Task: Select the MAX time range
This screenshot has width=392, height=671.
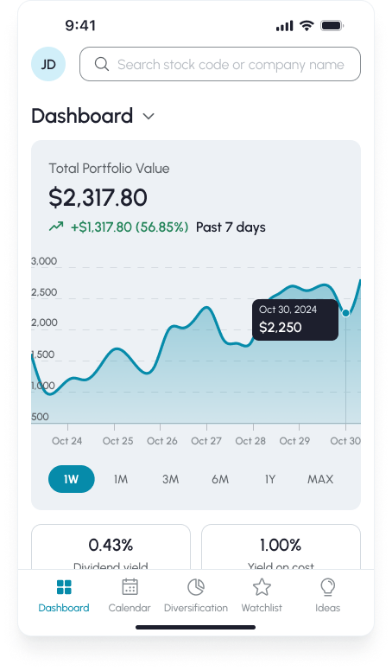Action: coord(320,479)
